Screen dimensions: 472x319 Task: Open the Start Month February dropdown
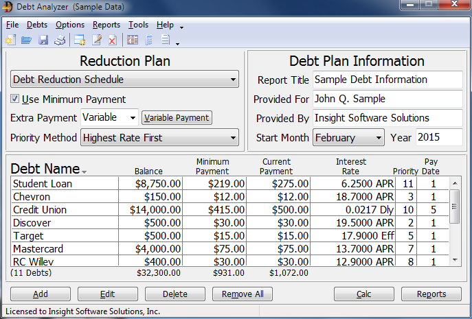348,138
